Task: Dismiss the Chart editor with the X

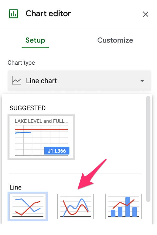Action: pos(146,14)
